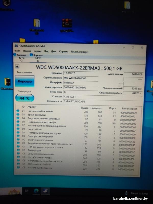
Task: Click status icon for Запуски/остановки шпинделя
Action: coord(18,118)
